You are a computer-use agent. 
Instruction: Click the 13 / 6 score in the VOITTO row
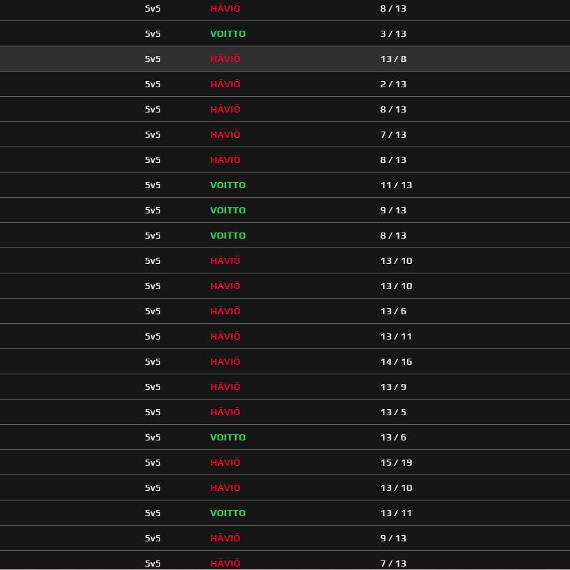(393, 437)
